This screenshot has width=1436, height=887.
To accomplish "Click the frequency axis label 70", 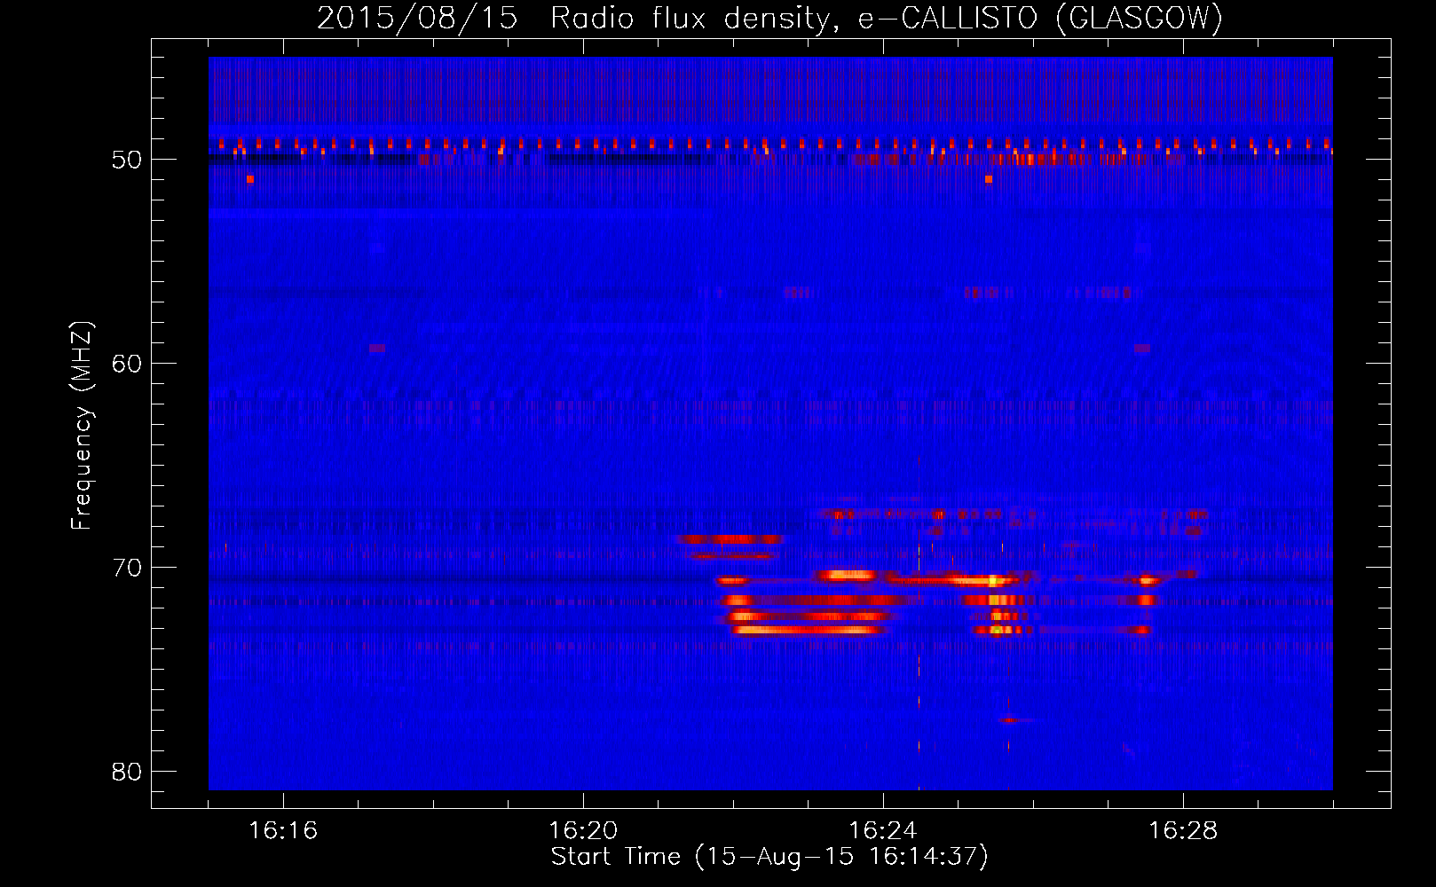I will pos(128,568).
